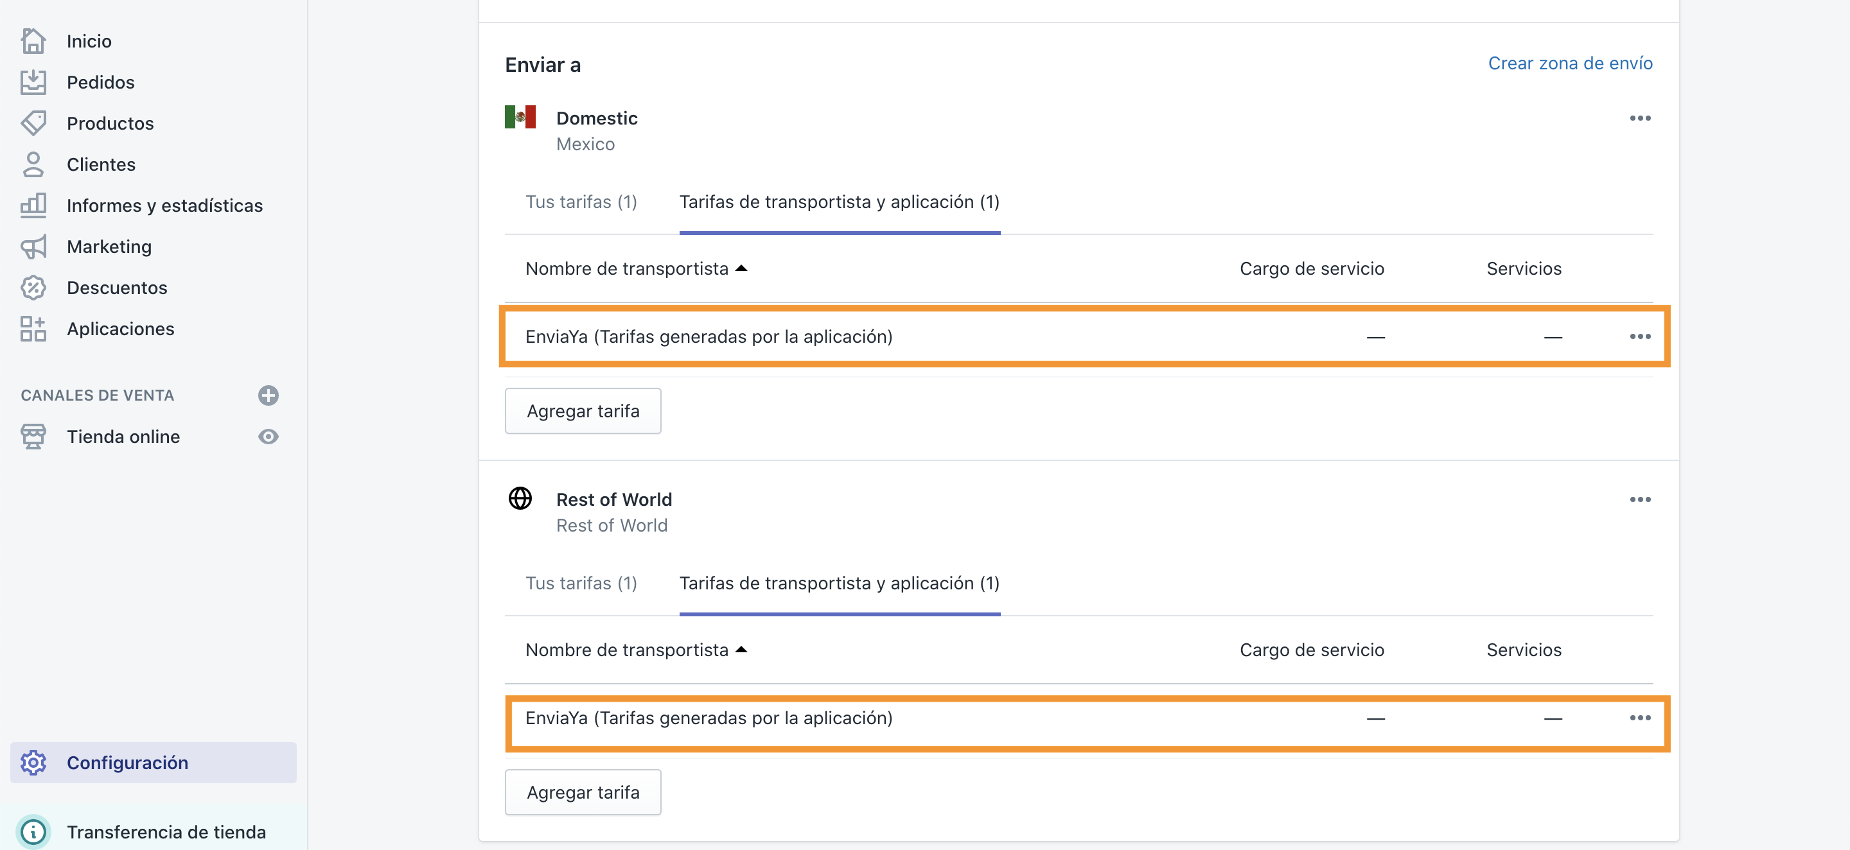Viewport: 1850px width, 850px height.
Task: Open Pedidos via its inbox icon
Action: [33, 82]
